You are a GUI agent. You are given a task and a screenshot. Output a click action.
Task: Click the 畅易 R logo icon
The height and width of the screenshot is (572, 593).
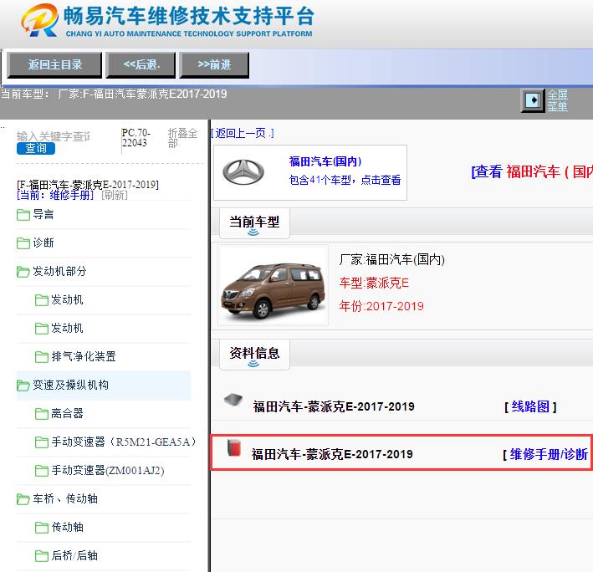(39, 20)
